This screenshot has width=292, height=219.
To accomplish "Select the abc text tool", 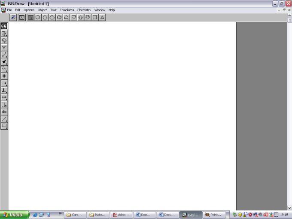I will [4, 112].
